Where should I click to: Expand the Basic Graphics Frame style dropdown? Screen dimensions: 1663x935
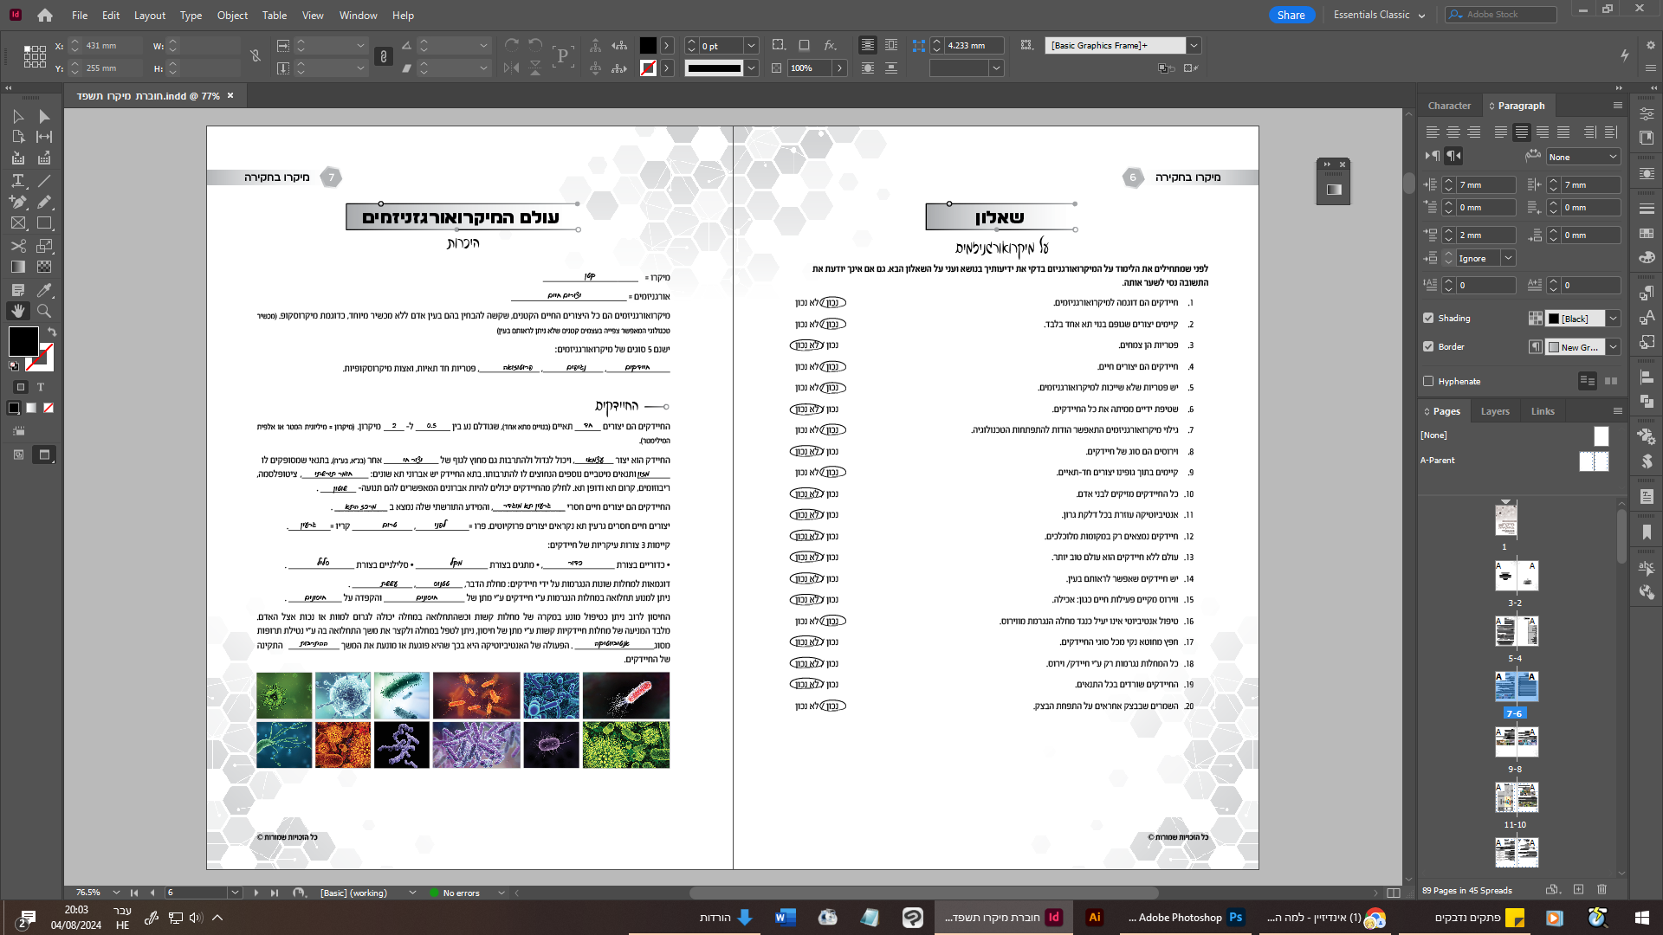[1194, 45]
